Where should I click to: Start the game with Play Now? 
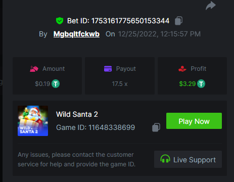[x=194, y=121]
